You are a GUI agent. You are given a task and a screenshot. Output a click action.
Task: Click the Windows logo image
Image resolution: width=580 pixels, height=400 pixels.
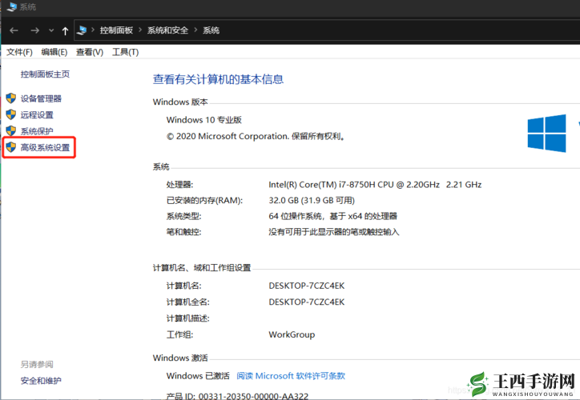pos(546,134)
